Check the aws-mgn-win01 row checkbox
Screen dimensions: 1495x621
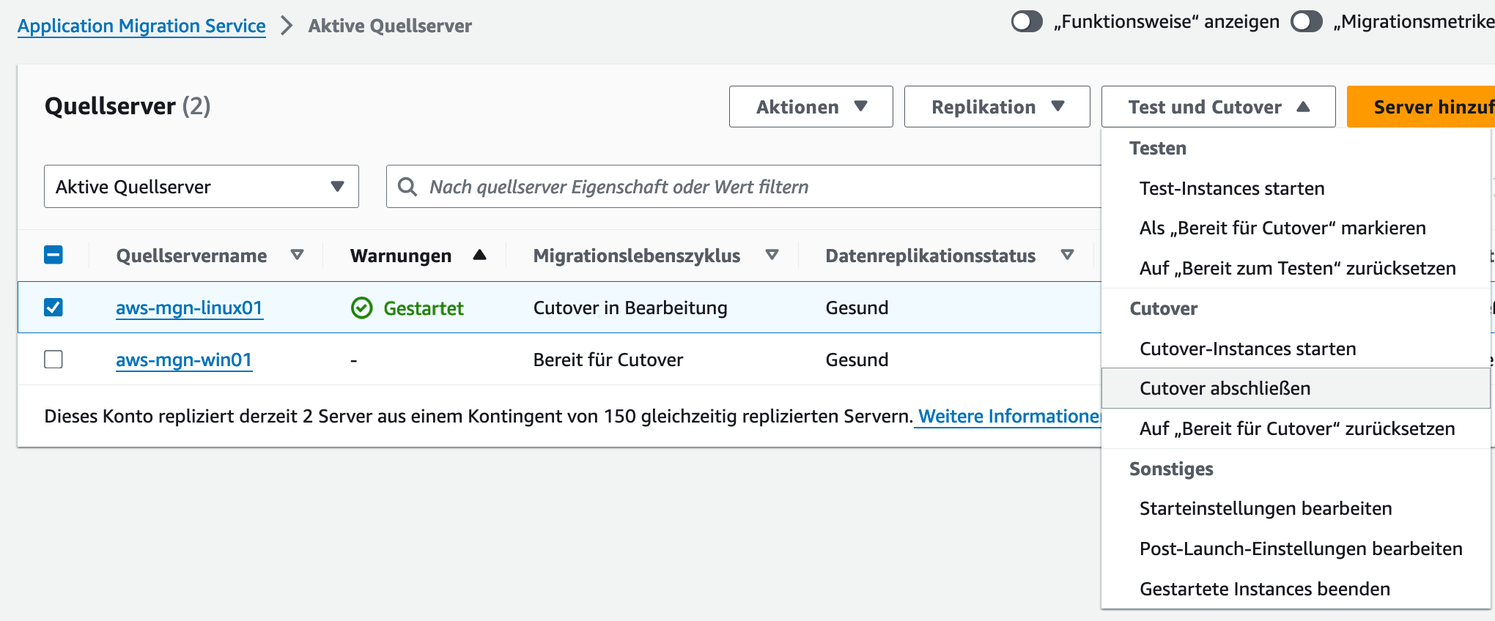(x=53, y=360)
